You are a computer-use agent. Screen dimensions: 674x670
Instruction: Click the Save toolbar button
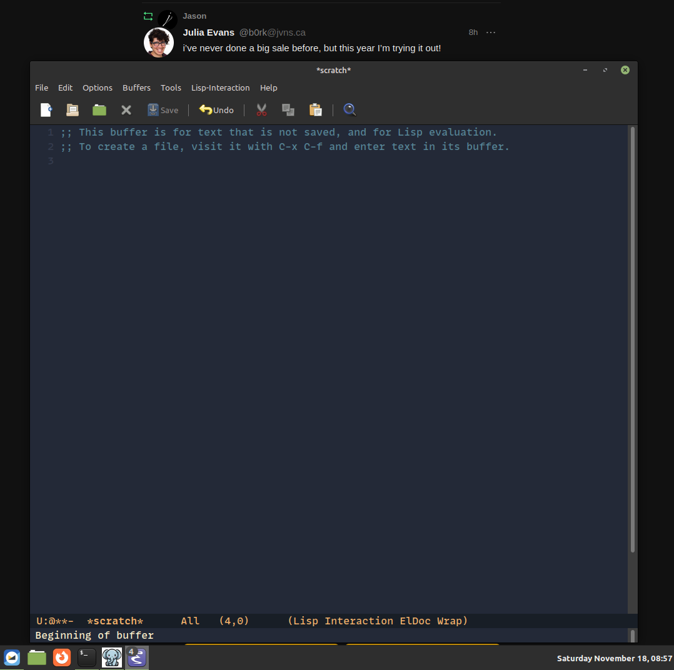[x=163, y=110]
